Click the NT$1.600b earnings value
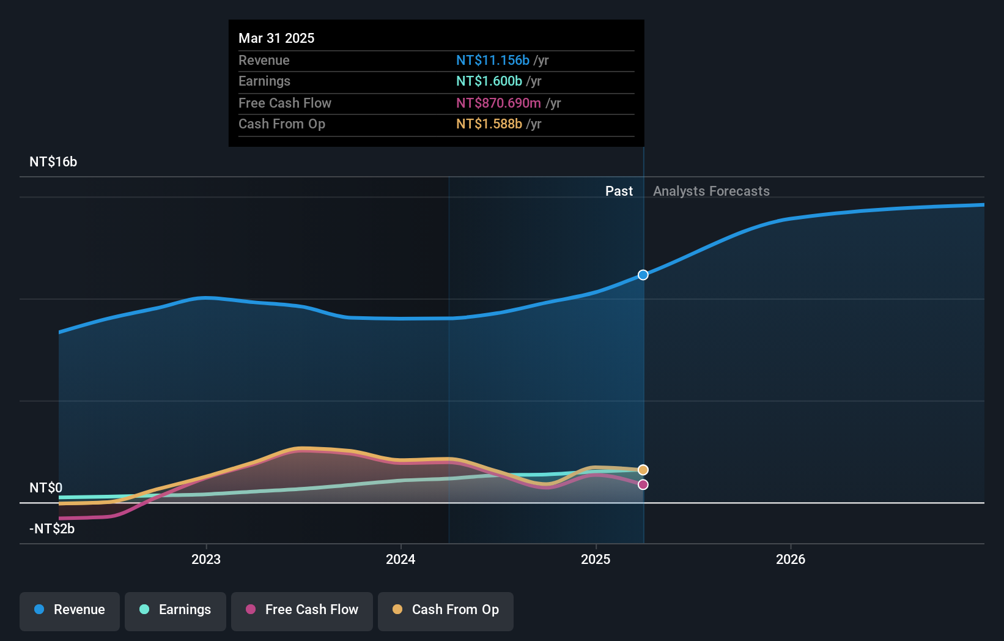Screen dimensions: 1004x641 click(489, 81)
